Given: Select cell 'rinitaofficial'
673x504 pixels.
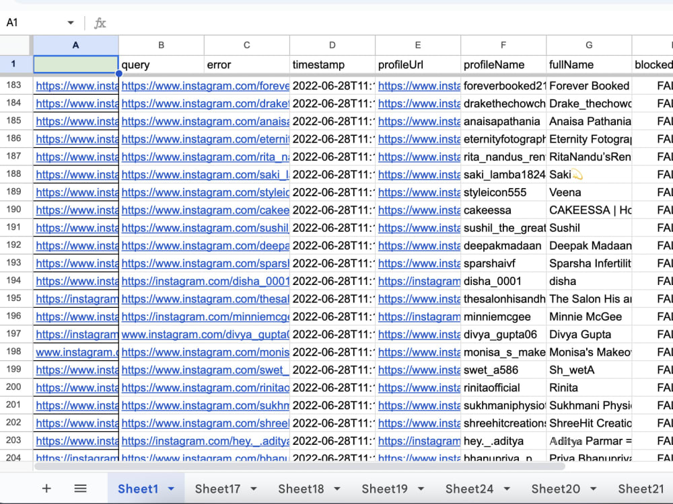Looking at the screenshot, I should (x=503, y=388).
